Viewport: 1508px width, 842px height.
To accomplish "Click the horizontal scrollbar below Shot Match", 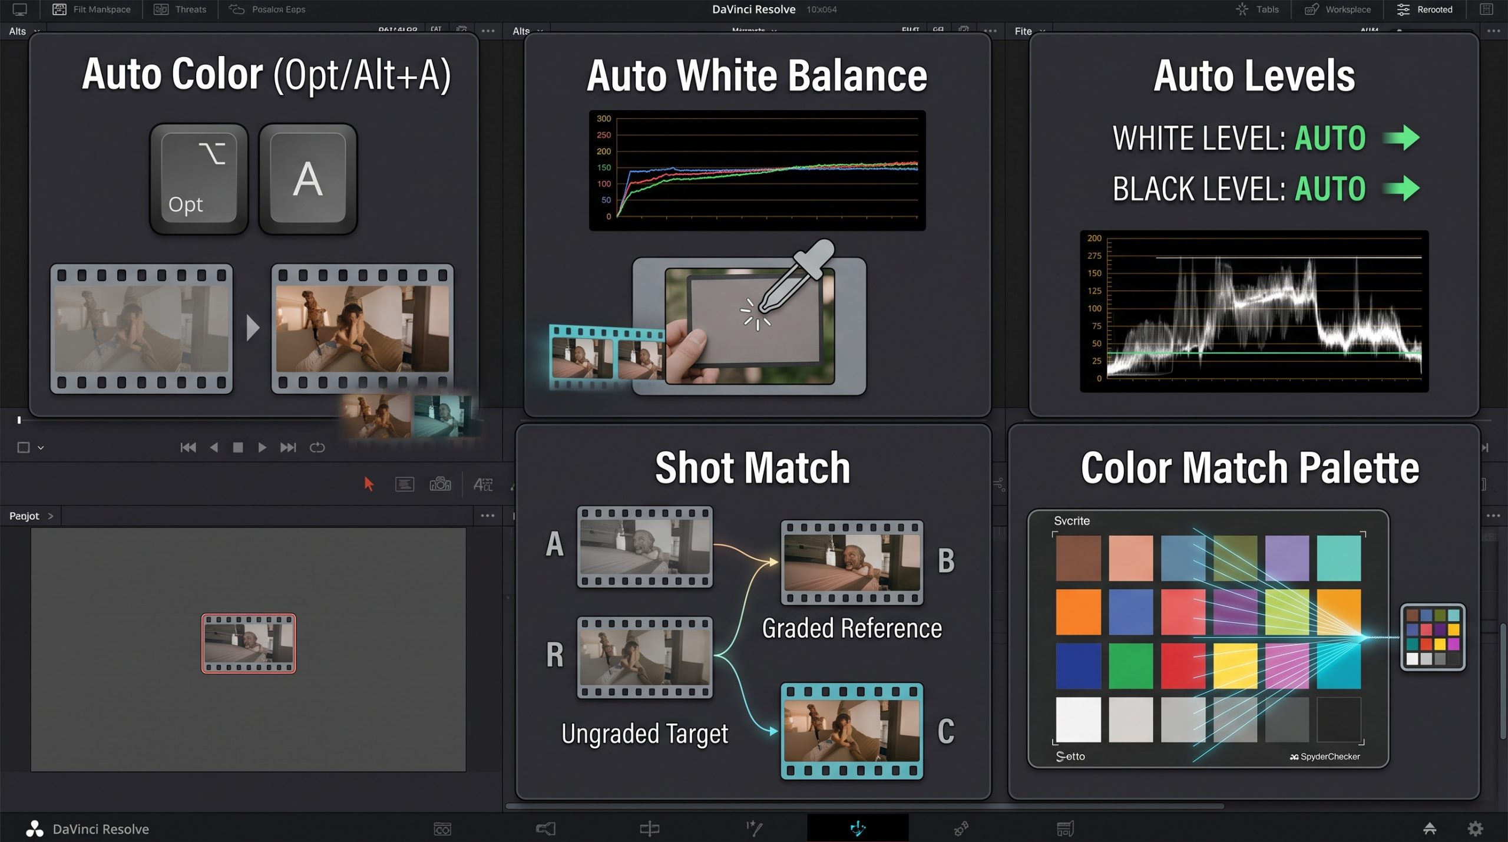I will (x=865, y=806).
